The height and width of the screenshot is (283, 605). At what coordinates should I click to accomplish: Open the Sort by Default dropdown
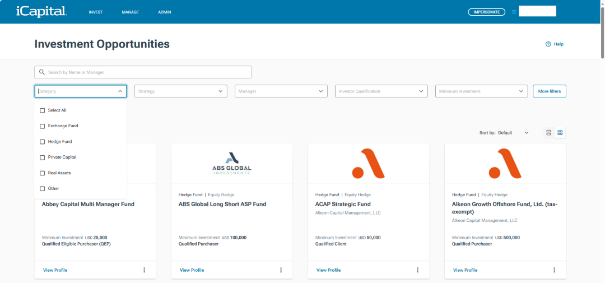513,133
